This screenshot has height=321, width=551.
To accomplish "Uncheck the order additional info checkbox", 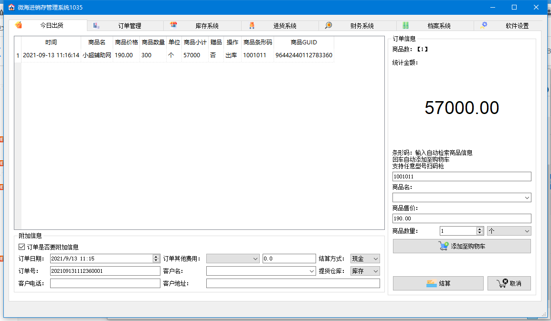I will (21, 247).
